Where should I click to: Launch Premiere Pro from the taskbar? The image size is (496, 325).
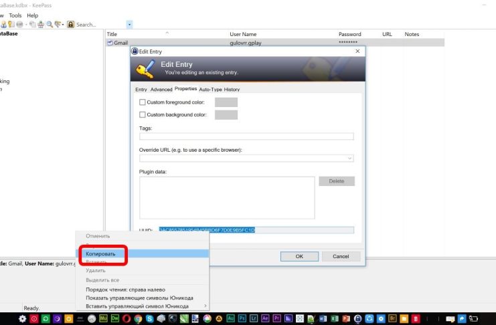coord(276,318)
